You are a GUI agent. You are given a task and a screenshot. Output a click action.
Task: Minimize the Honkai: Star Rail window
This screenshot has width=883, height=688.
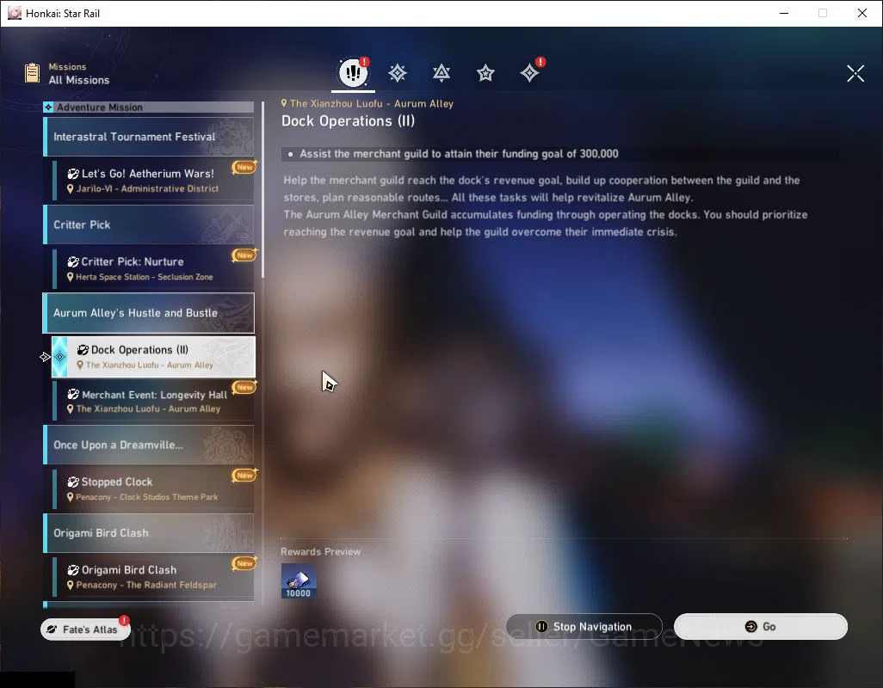tap(784, 13)
